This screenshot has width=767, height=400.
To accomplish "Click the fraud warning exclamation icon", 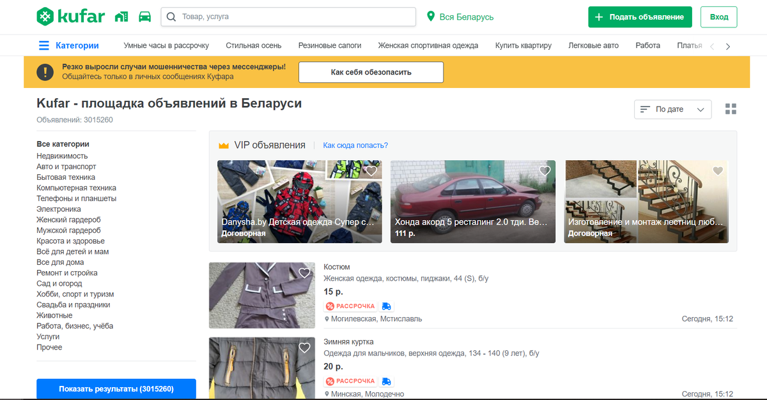I will 45,71.
